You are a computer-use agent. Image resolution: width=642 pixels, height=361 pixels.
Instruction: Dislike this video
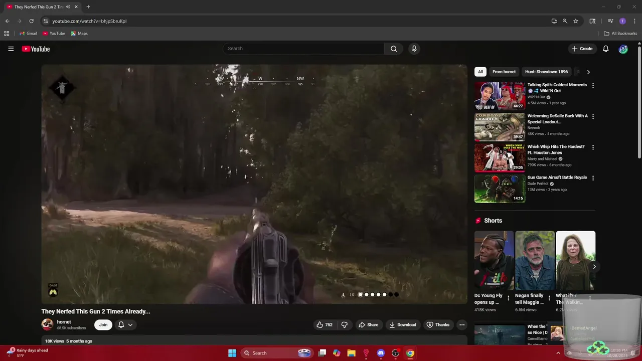coord(345,325)
